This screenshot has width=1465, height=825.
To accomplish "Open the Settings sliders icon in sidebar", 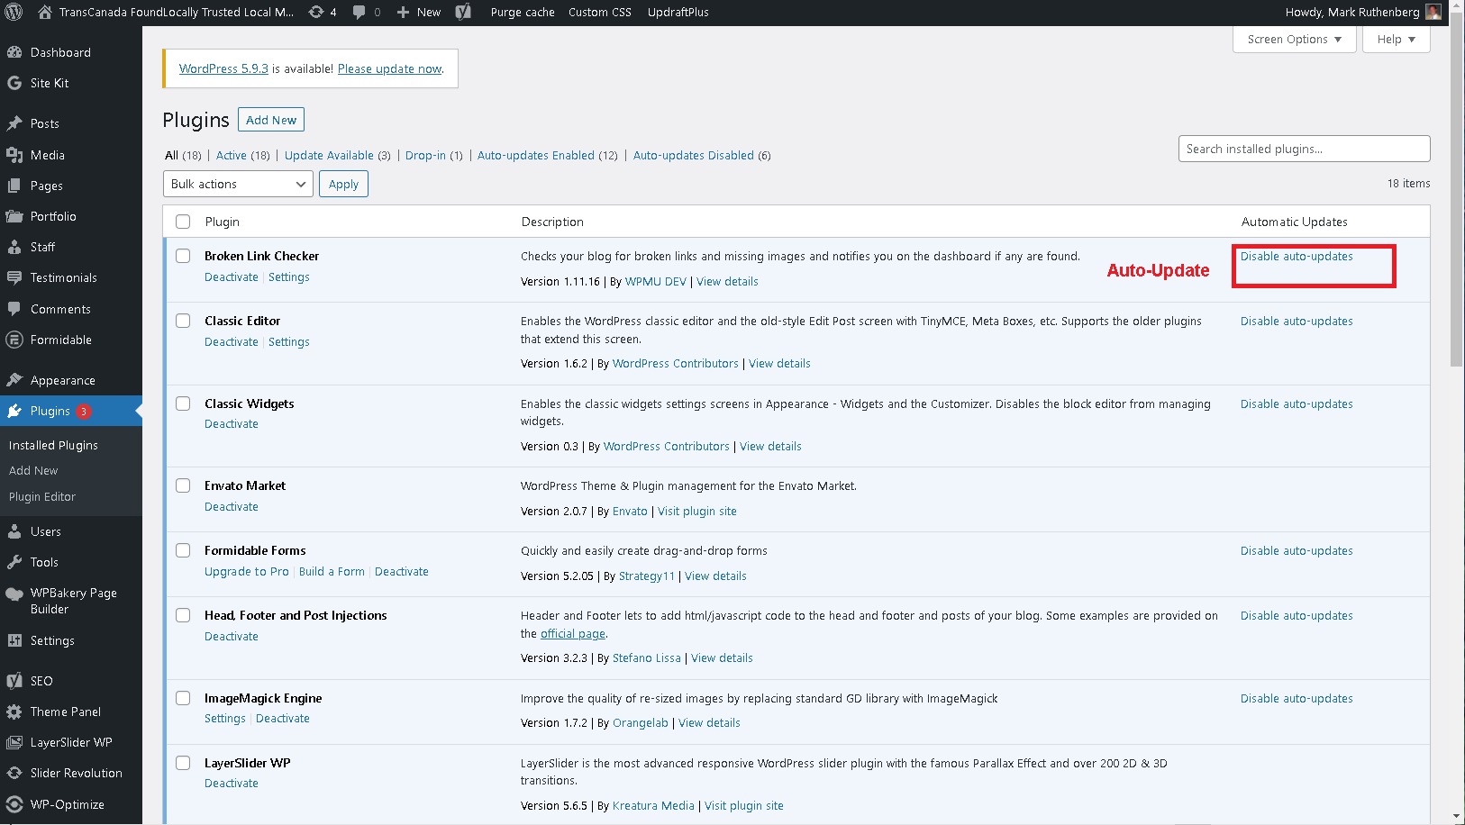I will [x=14, y=640].
